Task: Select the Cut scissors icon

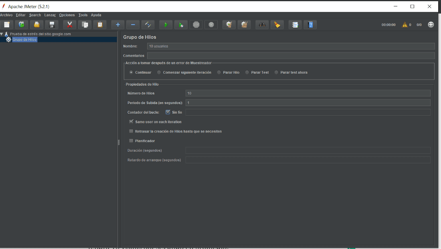Action: [69, 24]
